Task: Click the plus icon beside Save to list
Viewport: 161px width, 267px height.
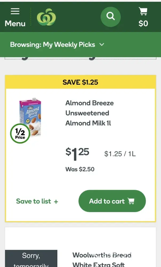Action: (x=56, y=202)
